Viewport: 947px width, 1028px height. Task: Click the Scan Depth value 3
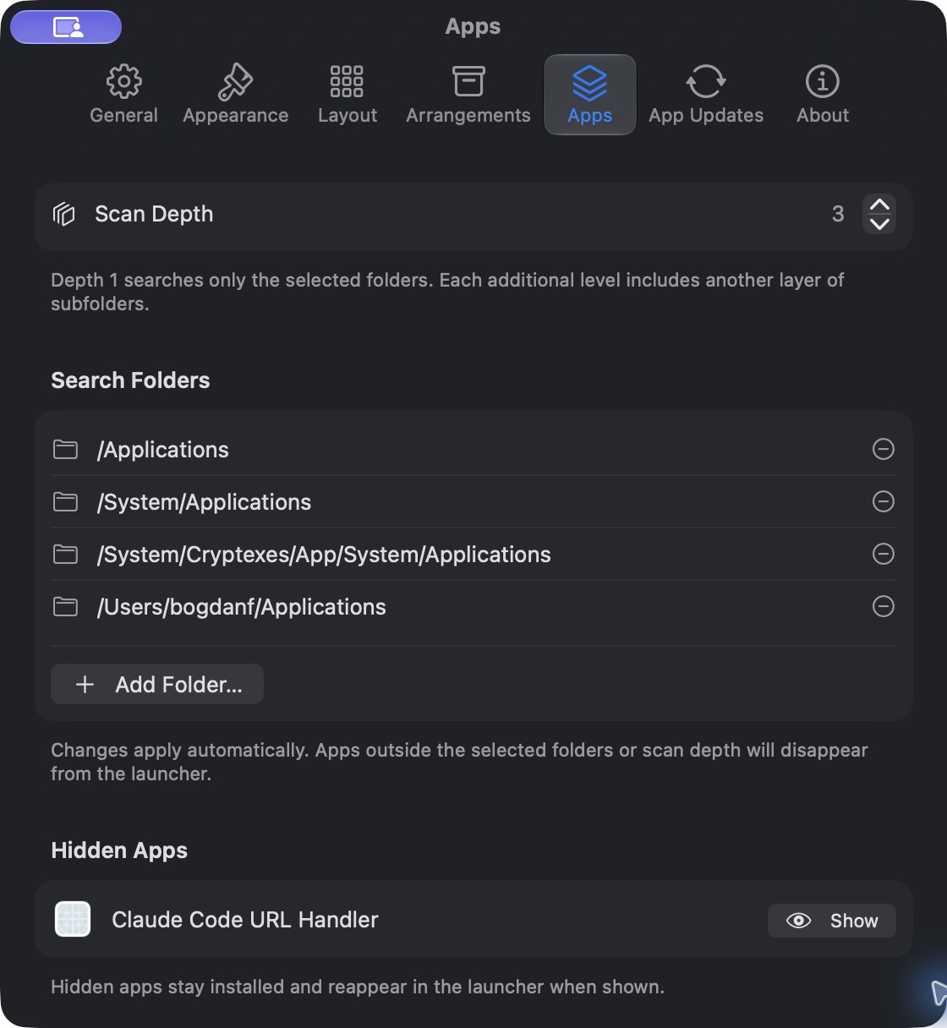click(838, 214)
